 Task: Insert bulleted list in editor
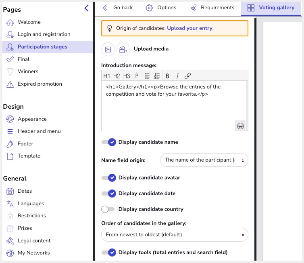[147, 76]
